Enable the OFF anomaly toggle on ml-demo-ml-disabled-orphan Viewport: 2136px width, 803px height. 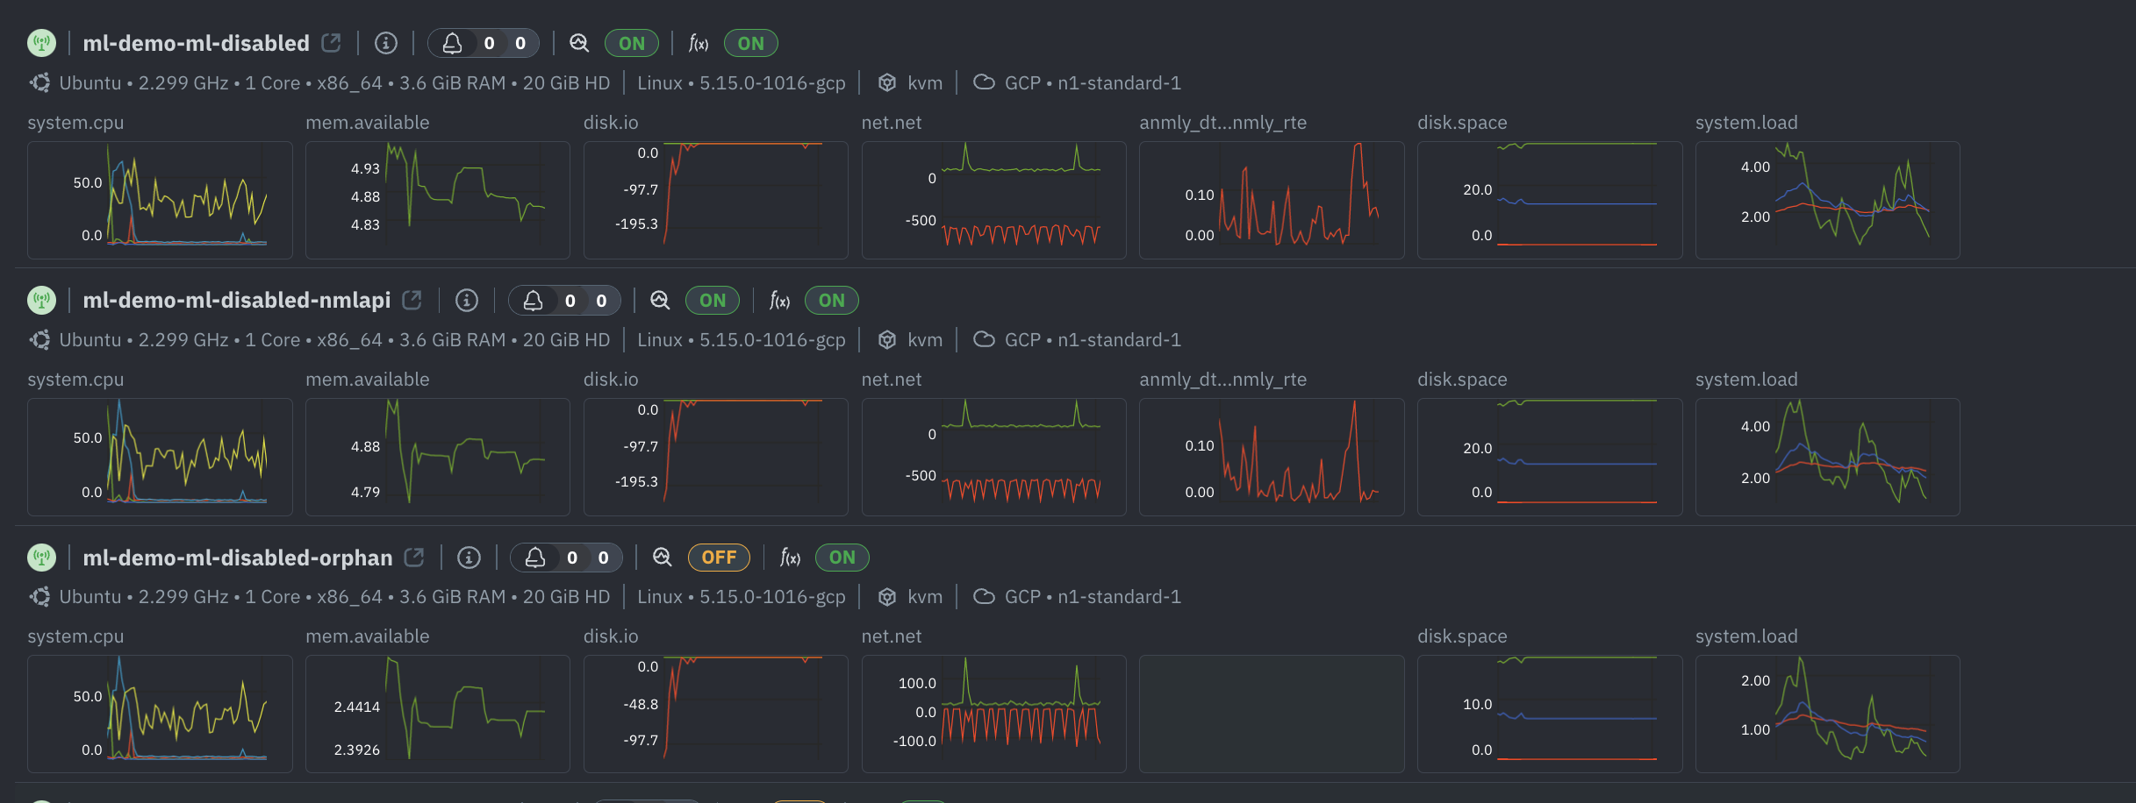719,557
